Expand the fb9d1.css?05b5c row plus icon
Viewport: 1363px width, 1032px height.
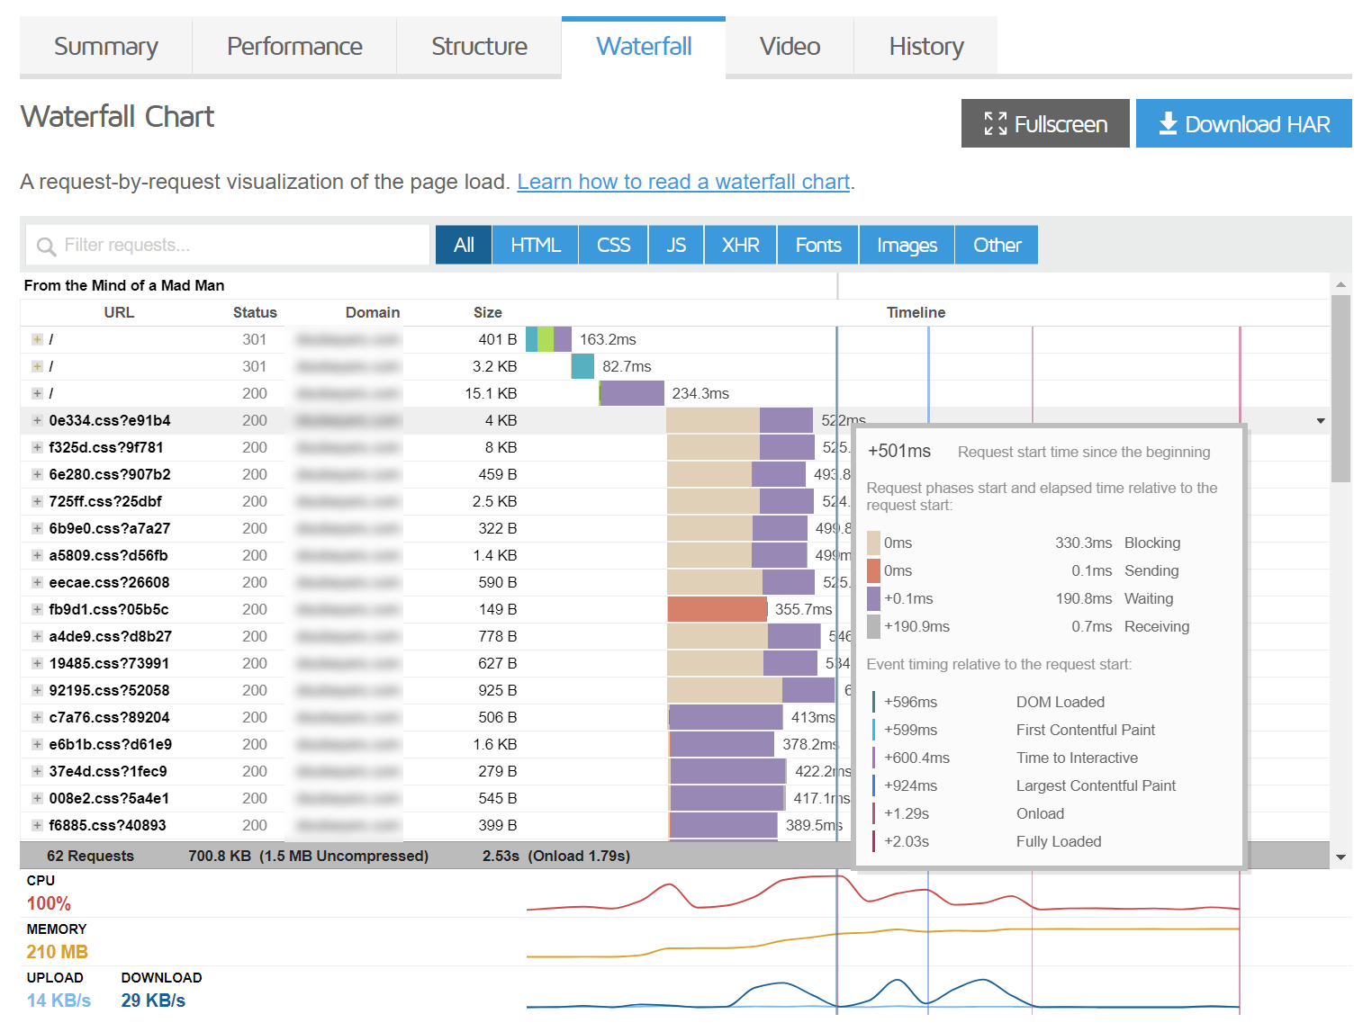pos(37,609)
